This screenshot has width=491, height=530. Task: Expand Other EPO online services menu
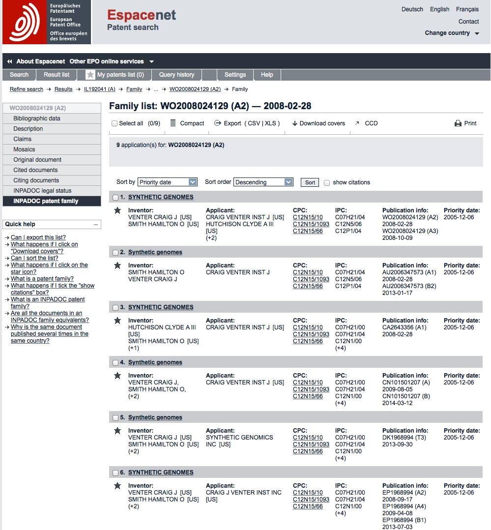coord(112,61)
